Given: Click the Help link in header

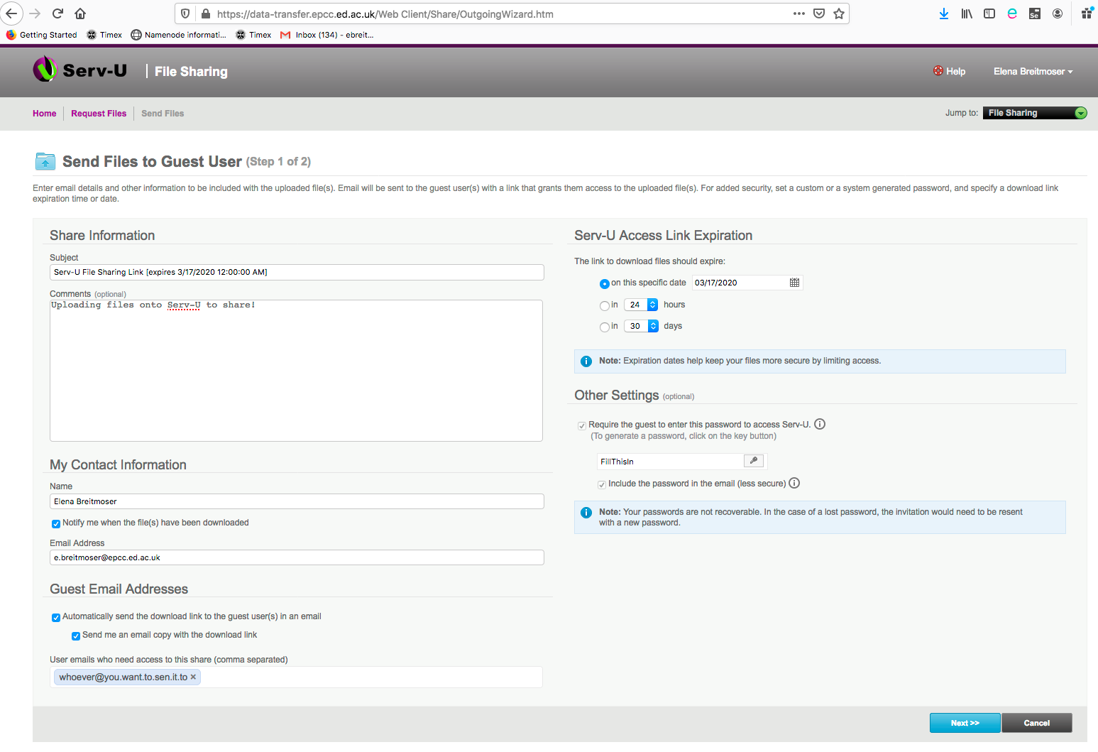Looking at the screenshot, I should pyautogui.click(x=955, y=71).
